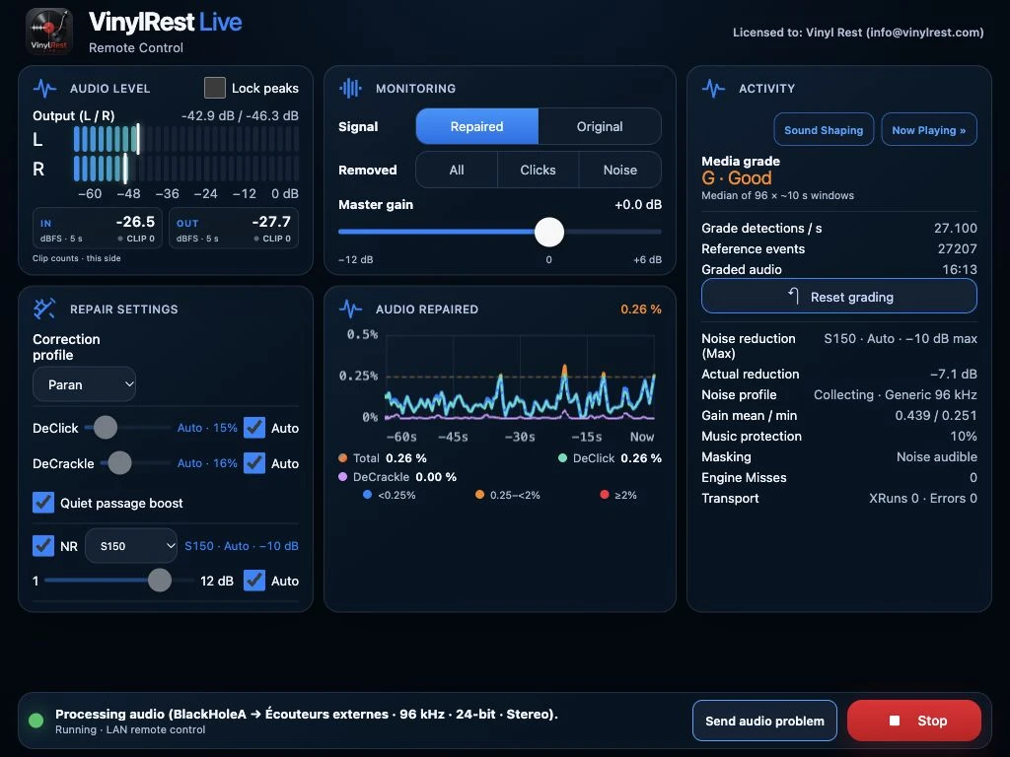Click the orange 0.25–<2% legend dot

479,495
